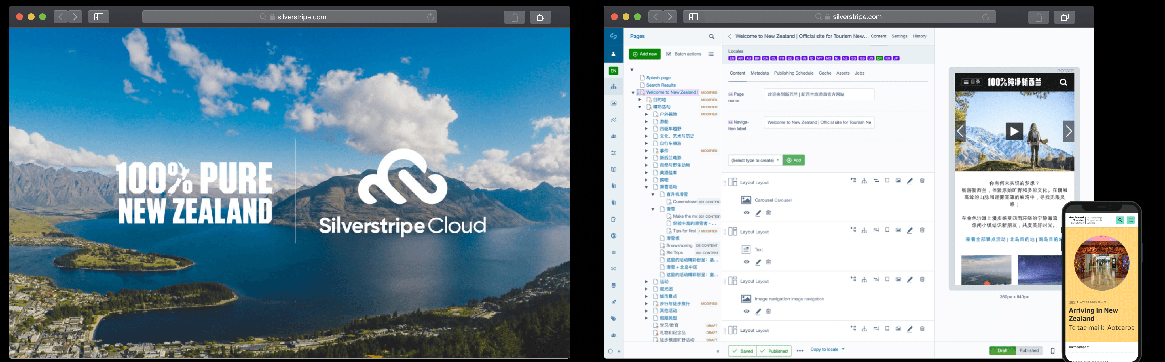Open the 'Select type to create' dropdown
This screenshot has height=362, width=1165.
click(755, 161)
